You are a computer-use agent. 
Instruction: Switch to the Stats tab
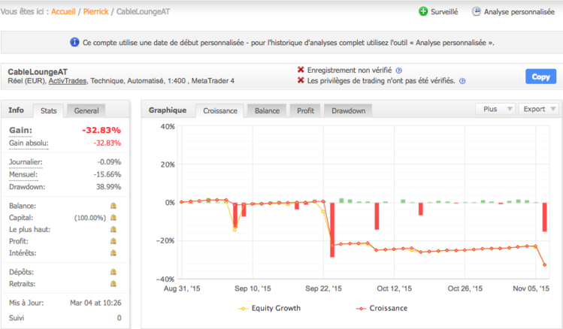click(x=48, y=111)
